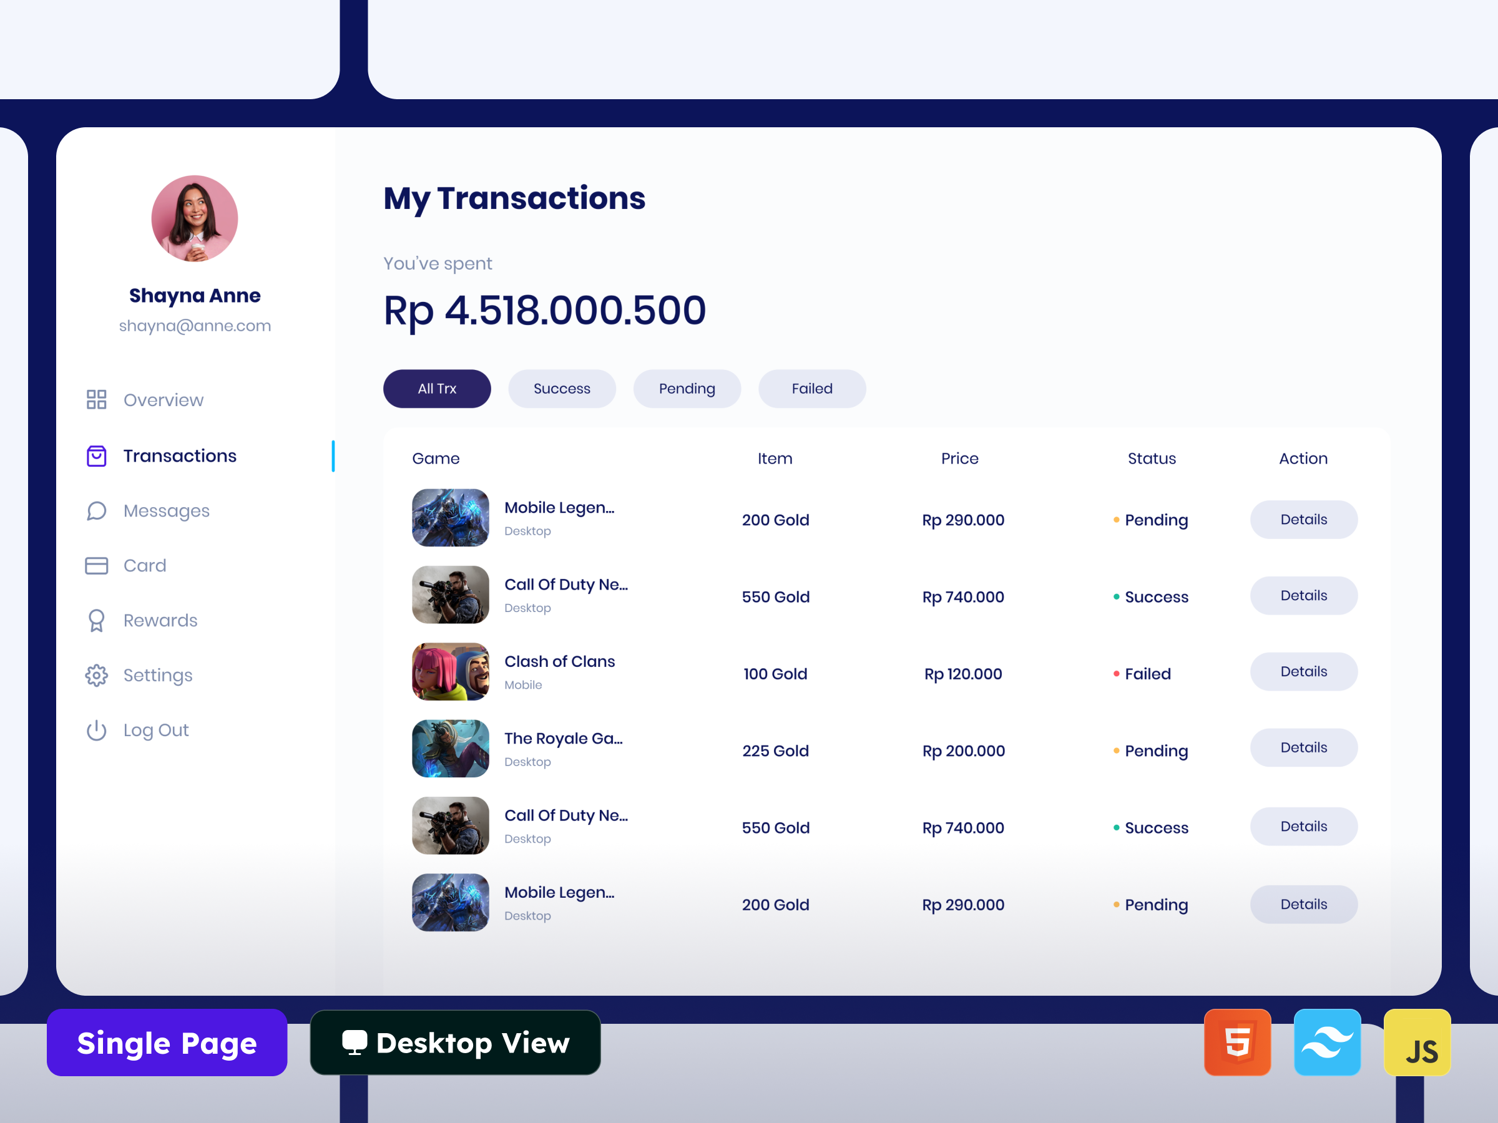This screenshot has width=1498, height=1123.
Task: Open Details for first Call Of Duty row
Action: [x=1304, y=596]
